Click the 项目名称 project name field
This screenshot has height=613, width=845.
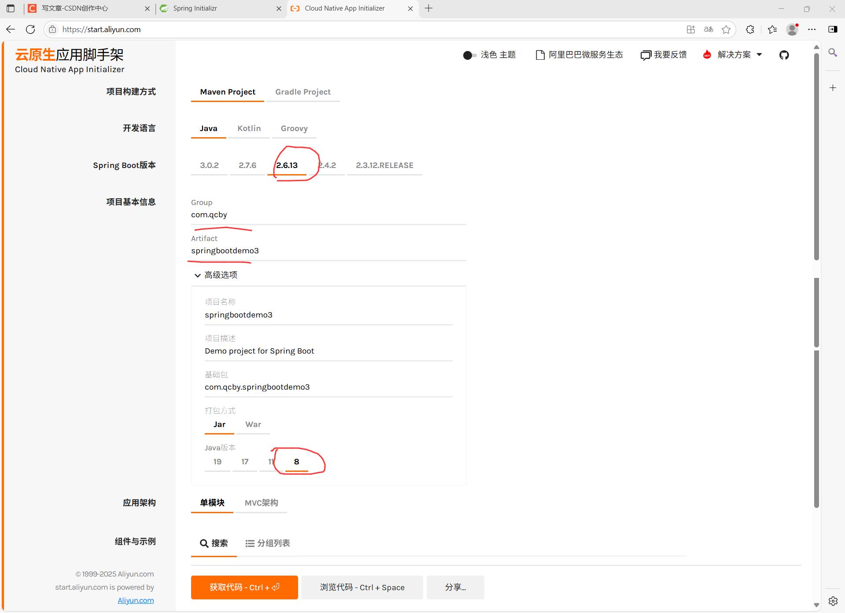(x=328, y=315)
